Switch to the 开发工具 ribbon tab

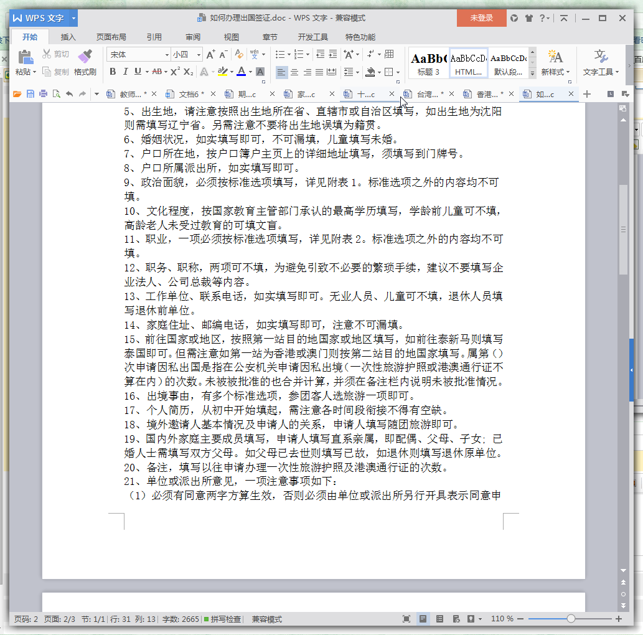[x=313, y=37]
